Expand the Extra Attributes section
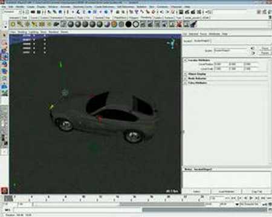This screenshot has height=217, width=272. (186, 83)
